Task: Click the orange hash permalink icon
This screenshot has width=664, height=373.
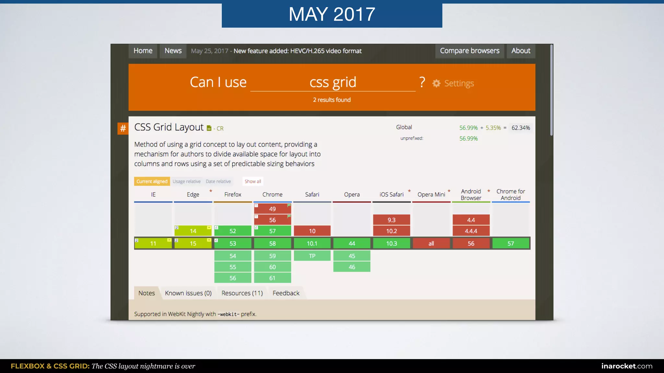Action: click(x=123, y=128)
